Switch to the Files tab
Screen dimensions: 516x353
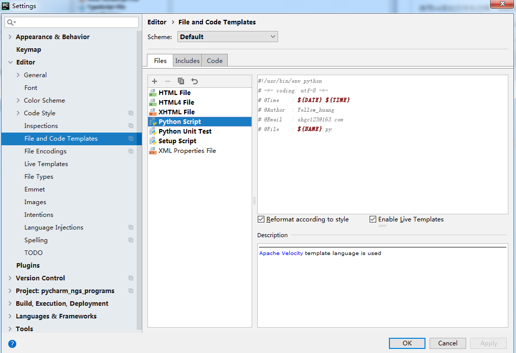coord(160,60)
